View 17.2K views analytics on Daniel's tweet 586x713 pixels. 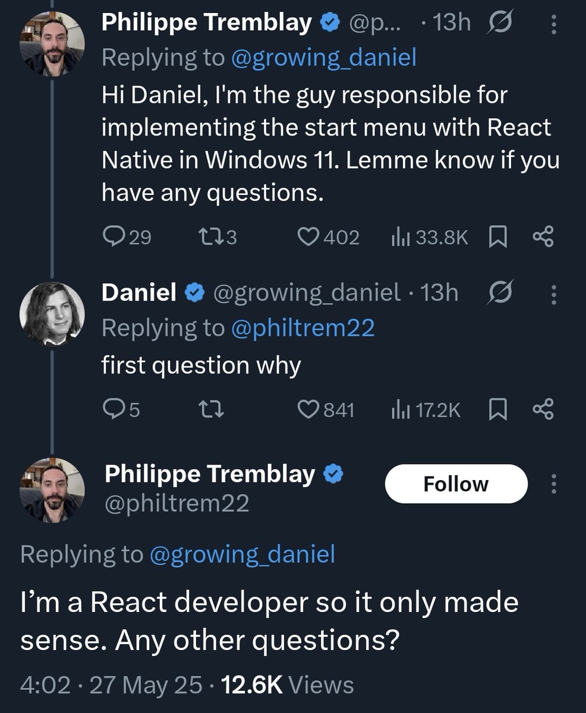426,409
